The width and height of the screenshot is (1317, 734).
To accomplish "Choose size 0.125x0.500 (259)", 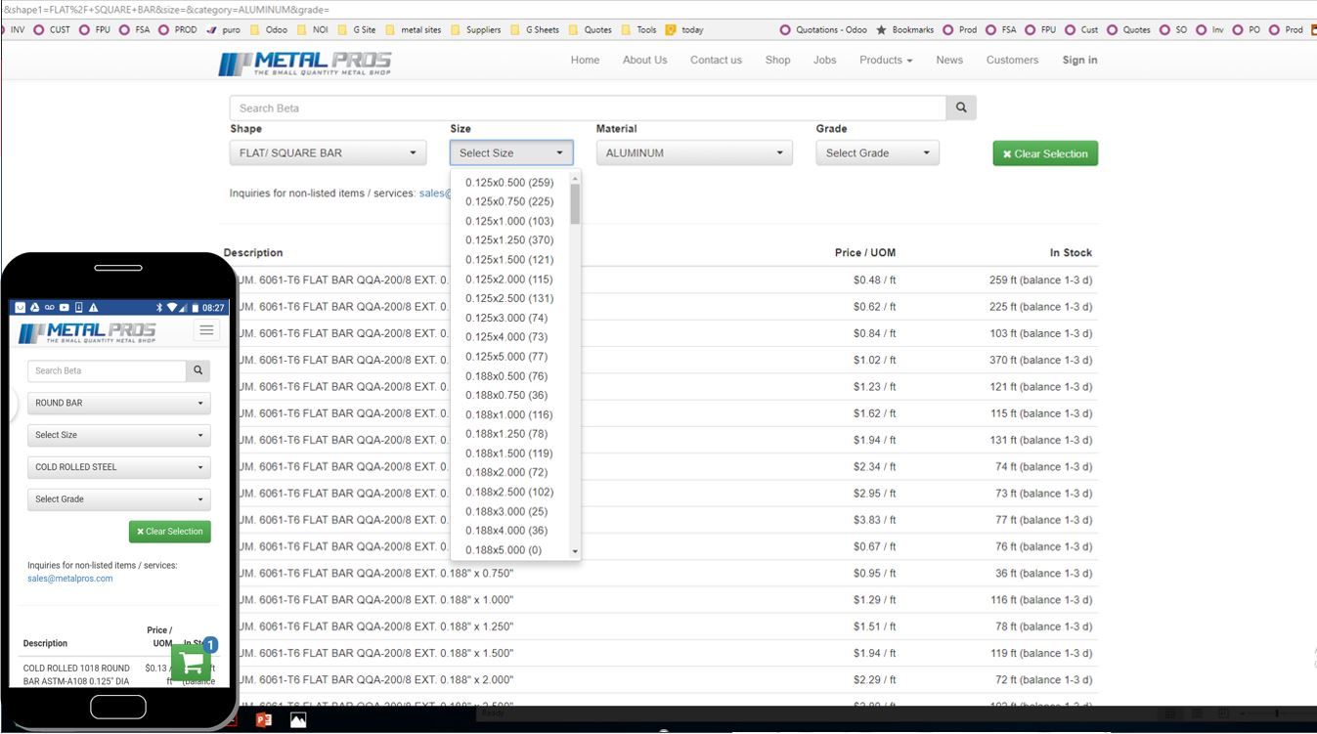I will pos(509,183).
